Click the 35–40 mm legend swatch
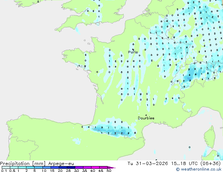This screenshot has width=223, height=172. 87,167
